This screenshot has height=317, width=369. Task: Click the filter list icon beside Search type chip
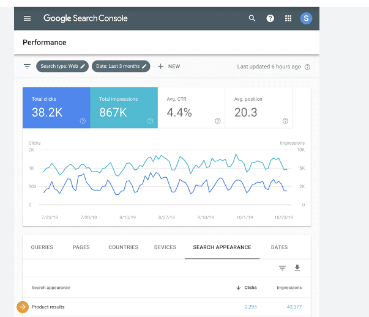pyautogui.click(x=27, y=67)
